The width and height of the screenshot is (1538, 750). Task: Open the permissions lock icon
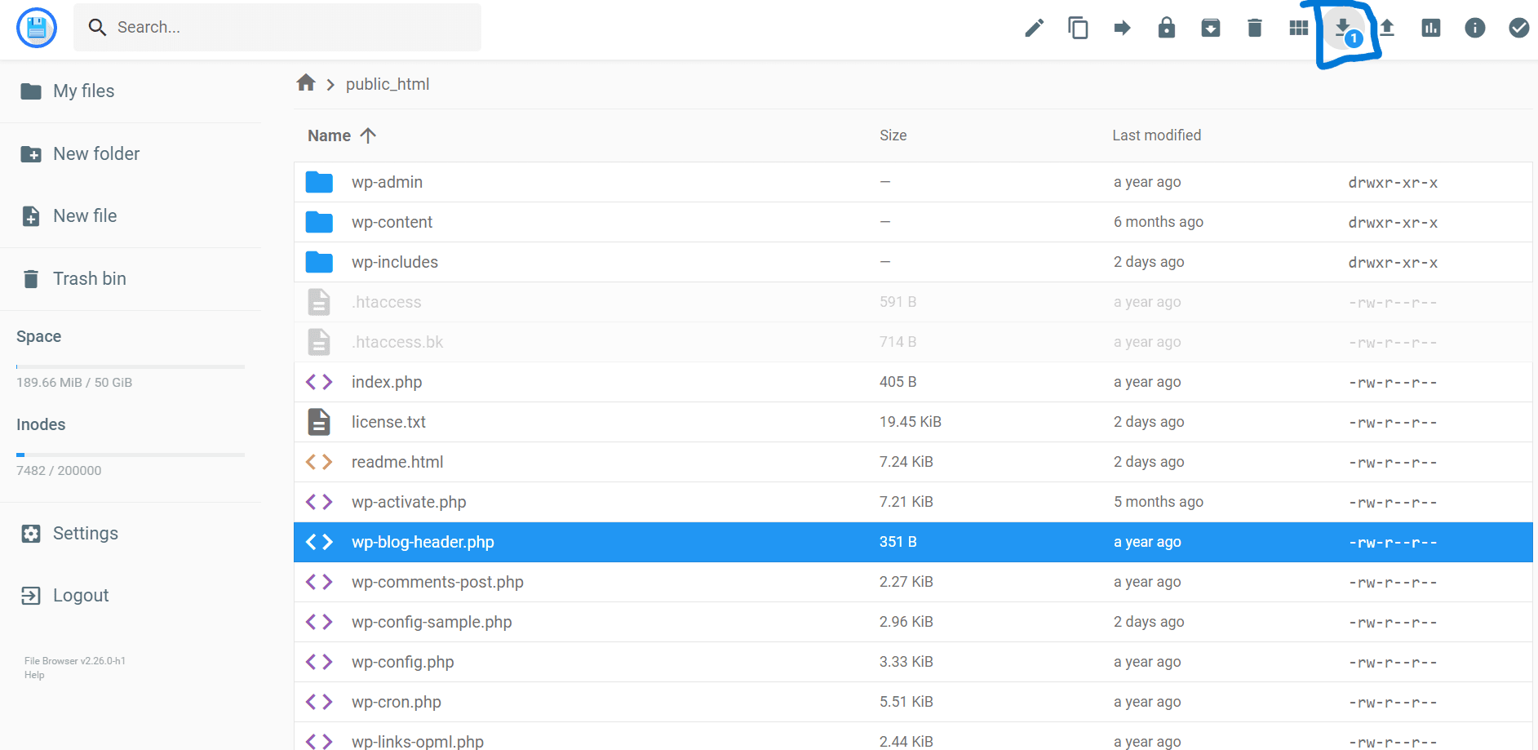pyautogui.click(x=1166, y=27)
